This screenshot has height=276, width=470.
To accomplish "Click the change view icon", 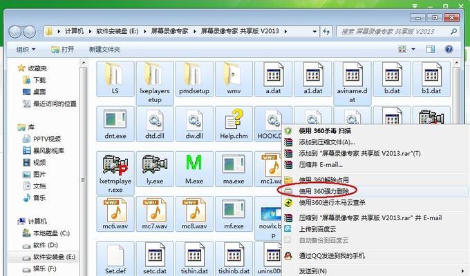I will pyautogui.click(x=402, y=49).
